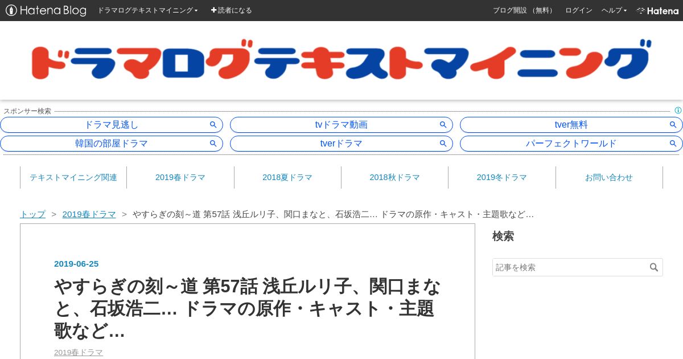Select sponsored search tvドラマ動画
The width and height of the screenshot is (683, 359).
341,125
